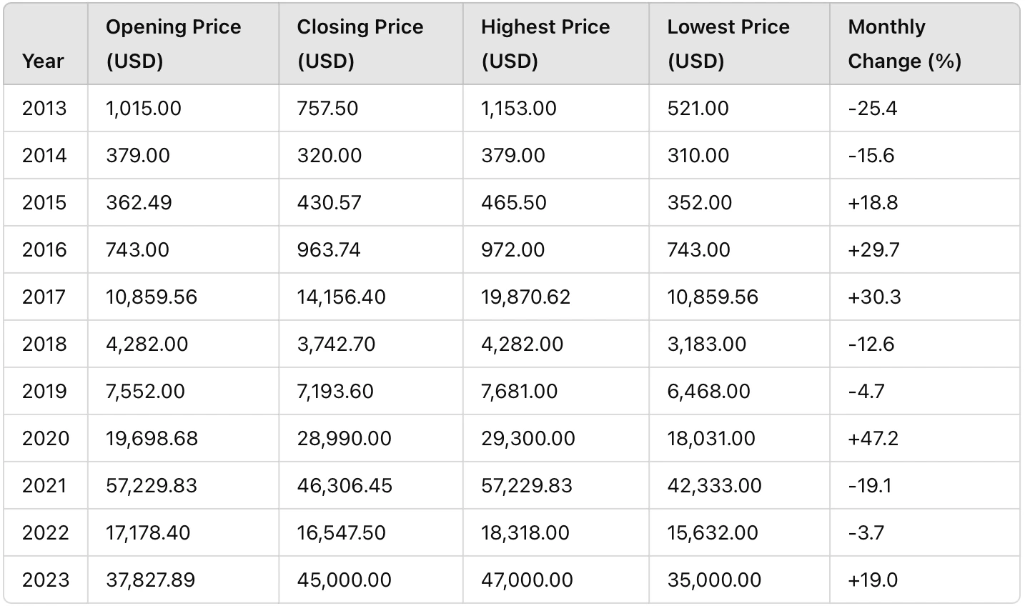
Task: Select opening price 1,015.00
Action: coord(144,108)
